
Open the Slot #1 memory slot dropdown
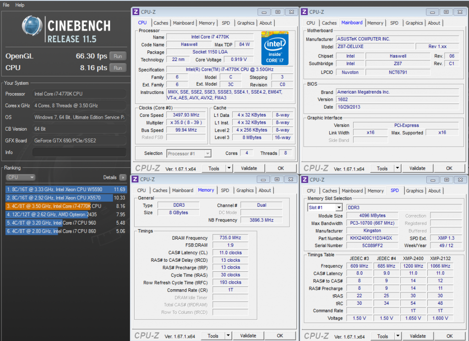(339, 208)
